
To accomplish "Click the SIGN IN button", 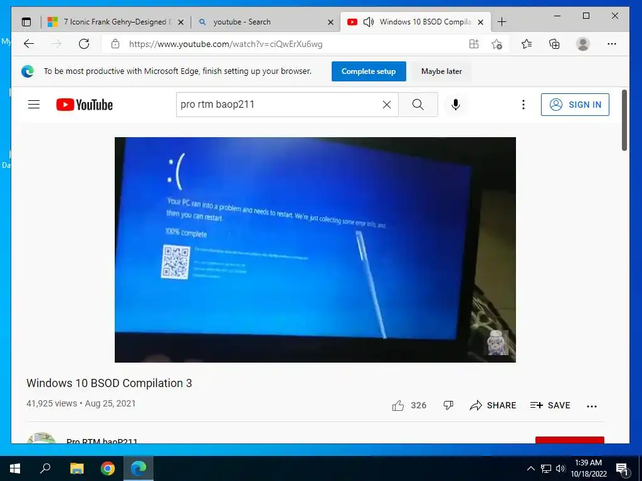I will 575,105.
